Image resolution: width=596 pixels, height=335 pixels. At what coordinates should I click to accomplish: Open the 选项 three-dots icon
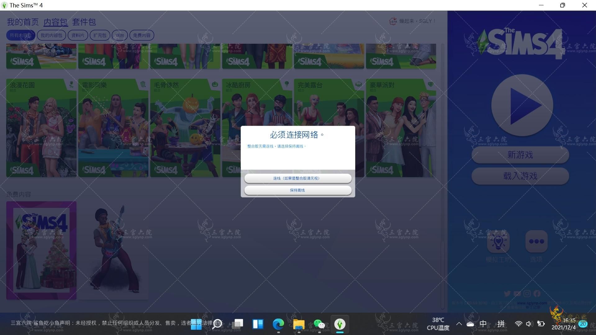(536, 241)
